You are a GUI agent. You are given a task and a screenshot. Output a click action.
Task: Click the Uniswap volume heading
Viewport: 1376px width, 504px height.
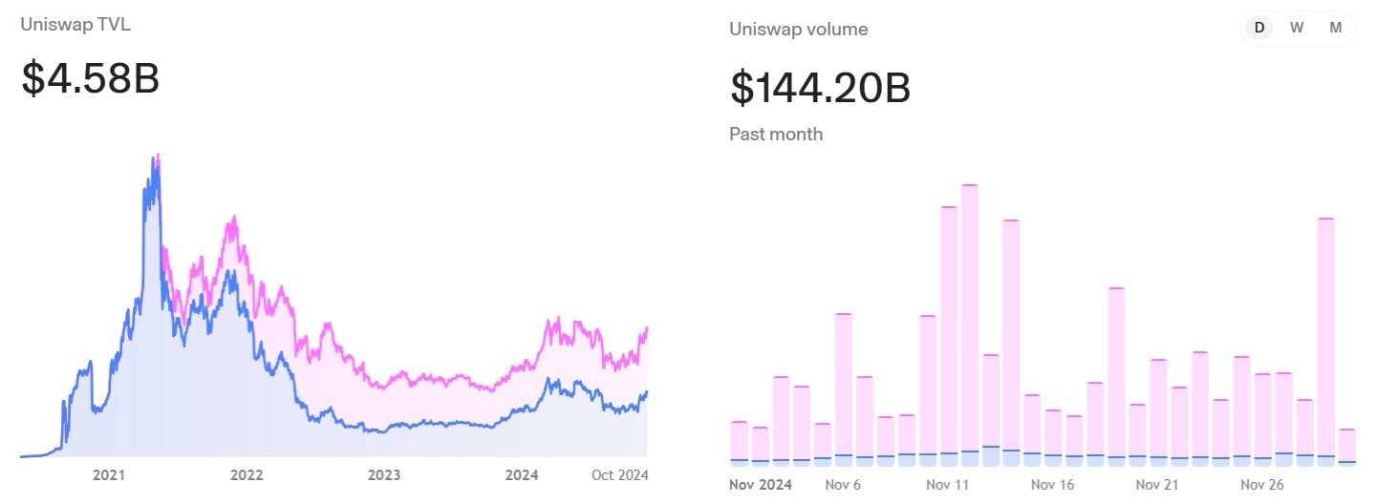(x=798, y=29)
